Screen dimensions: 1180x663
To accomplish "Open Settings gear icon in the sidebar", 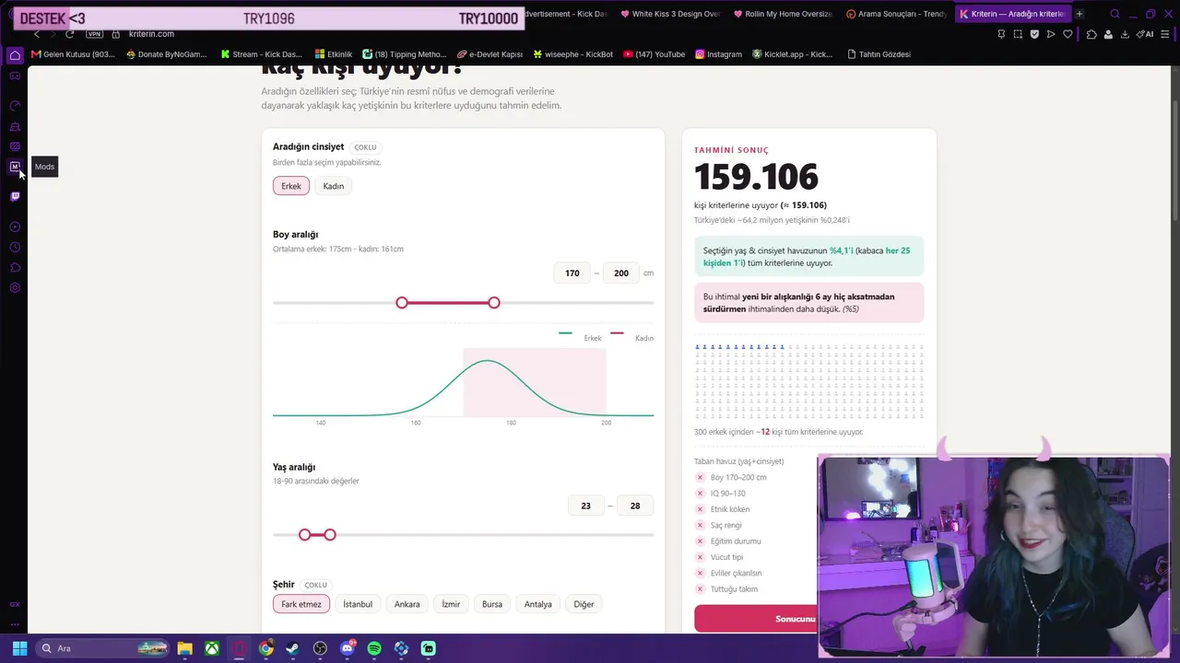I will [15, 287].
